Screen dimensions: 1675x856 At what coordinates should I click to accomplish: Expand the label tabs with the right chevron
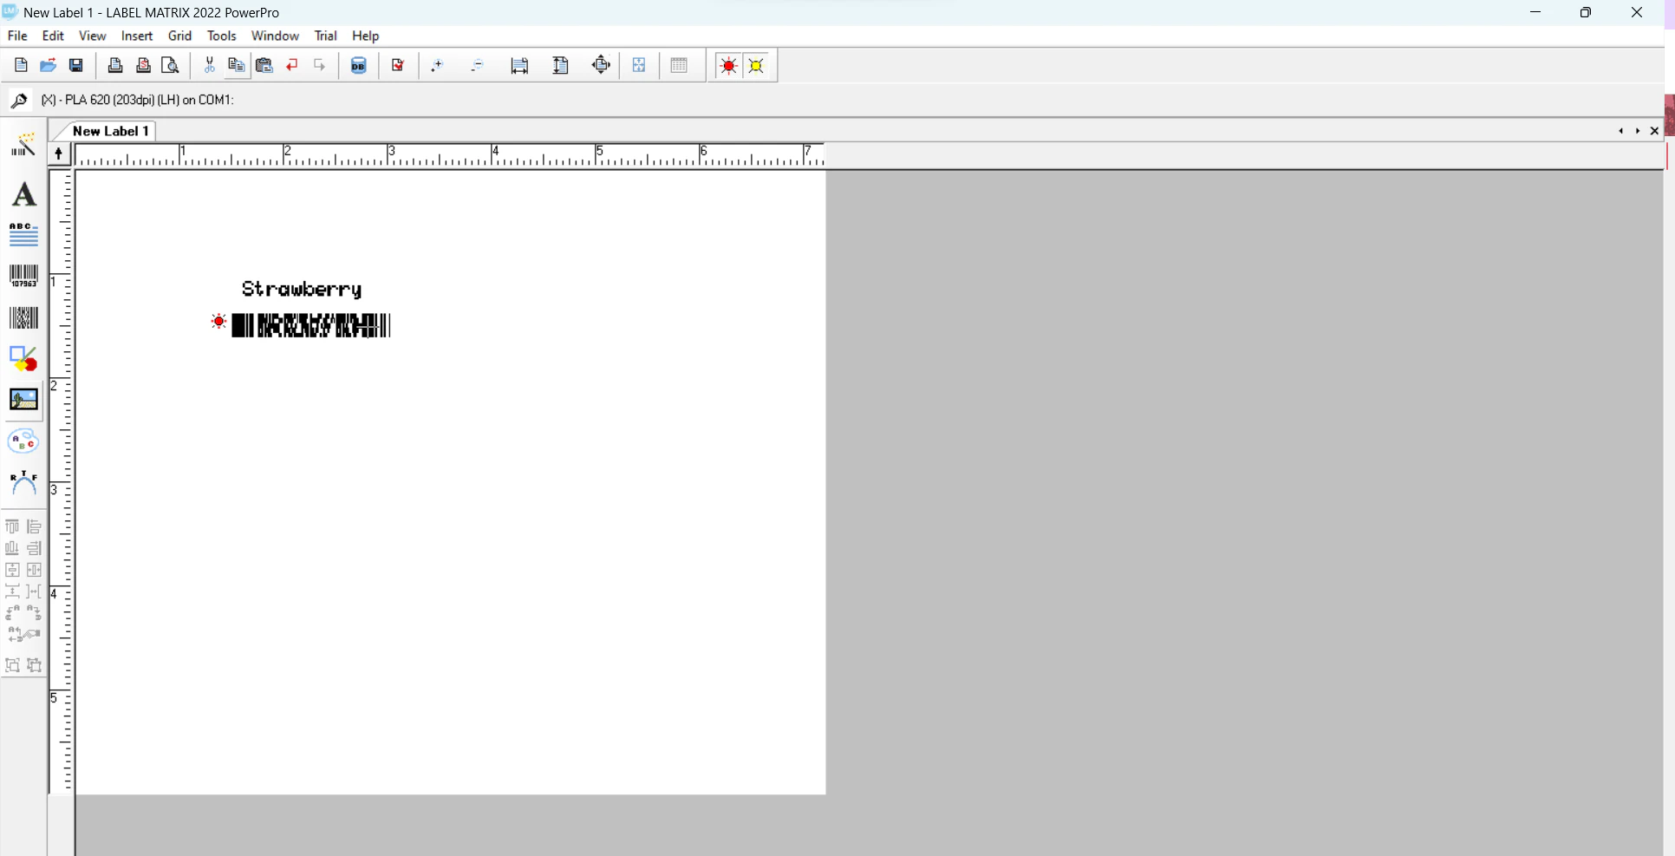(1638, 131)
